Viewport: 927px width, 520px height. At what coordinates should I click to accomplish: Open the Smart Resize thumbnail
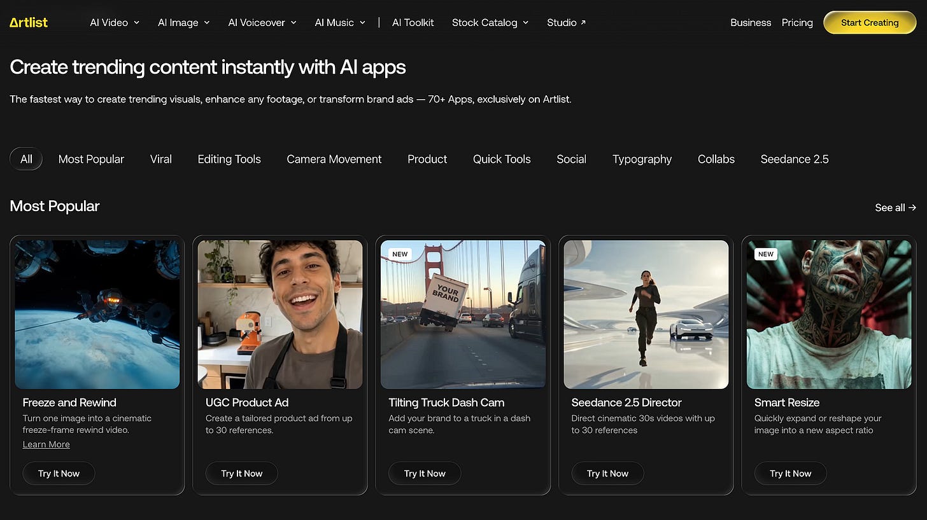pos(829,314)
